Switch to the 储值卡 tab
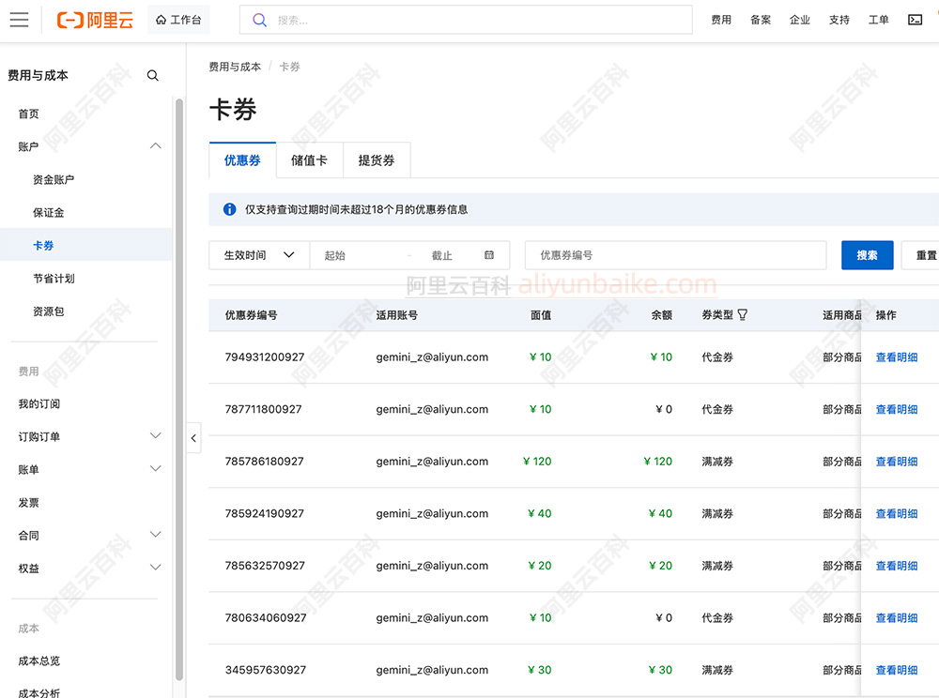 pos(309,160)
